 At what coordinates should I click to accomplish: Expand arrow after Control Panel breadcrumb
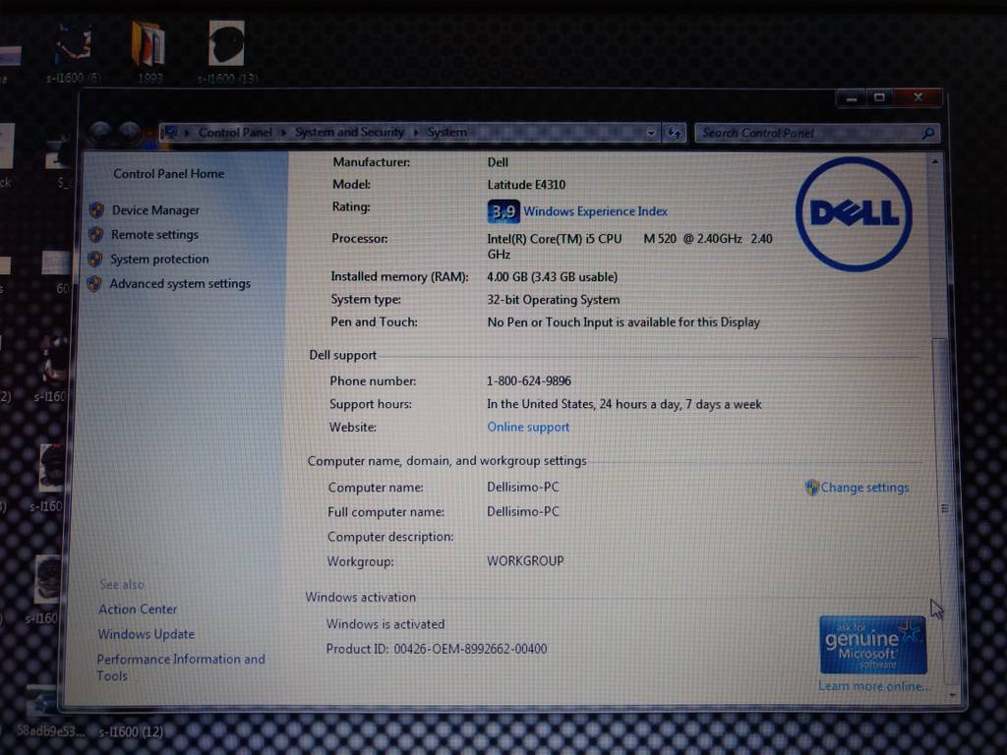pyautogui.click(x=283, y=133)
